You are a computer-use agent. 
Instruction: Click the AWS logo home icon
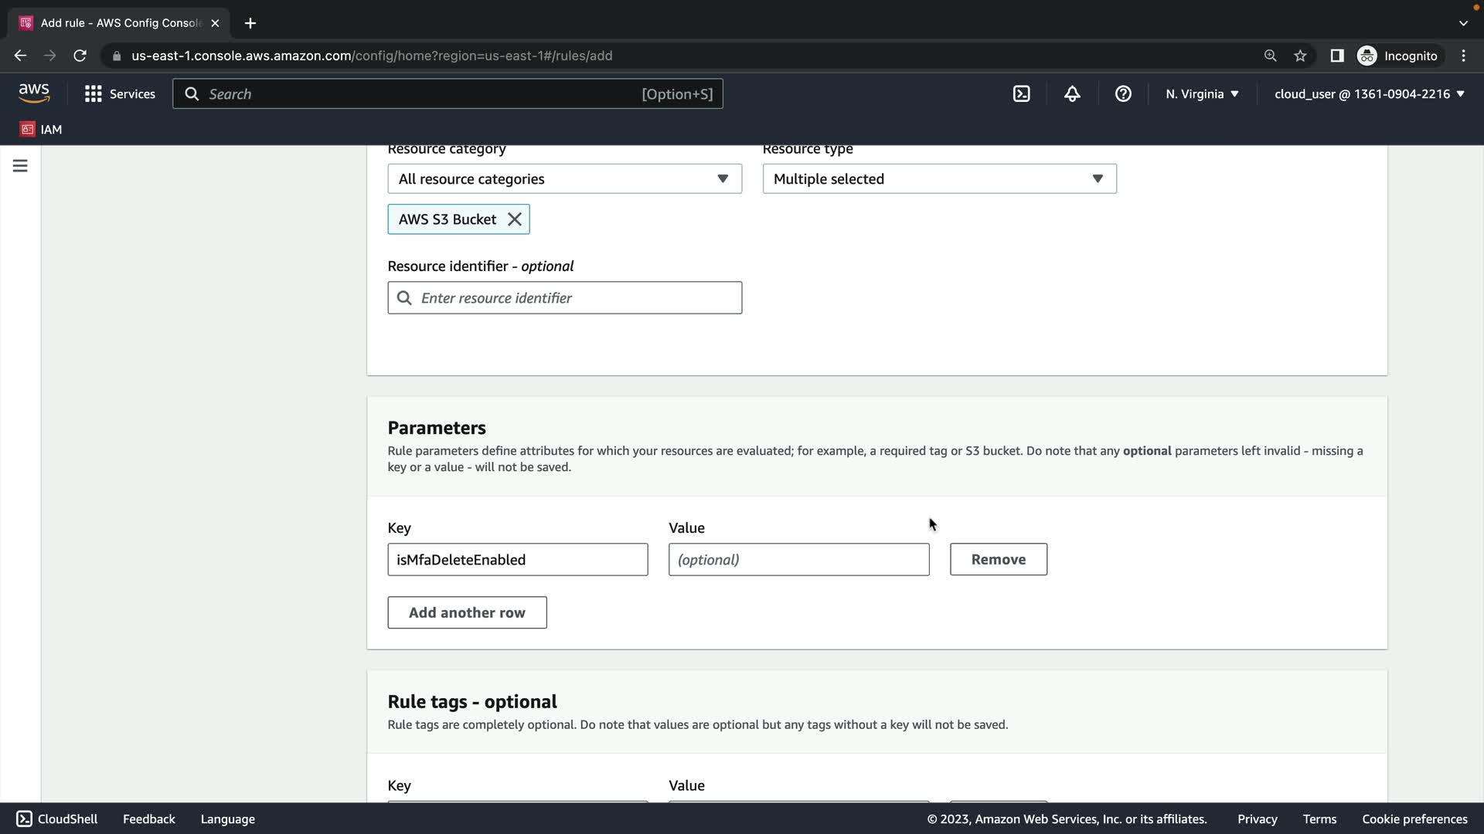34,93
